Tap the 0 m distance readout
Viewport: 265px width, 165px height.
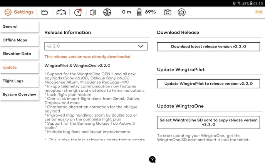(127, 12)
